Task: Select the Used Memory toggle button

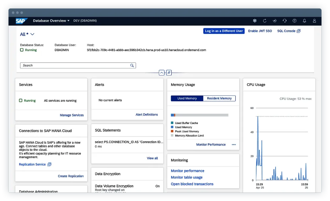Action: tap(187, 98)
